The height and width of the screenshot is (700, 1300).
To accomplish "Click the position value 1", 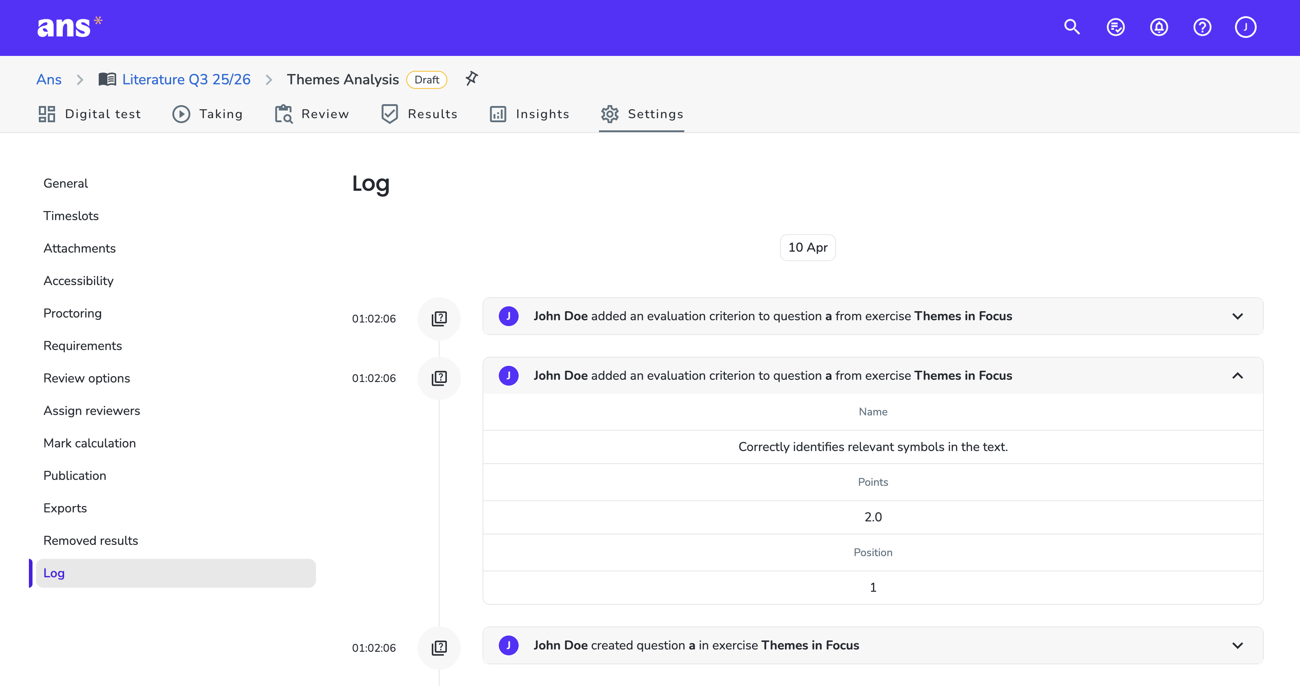I will [873, 588].
